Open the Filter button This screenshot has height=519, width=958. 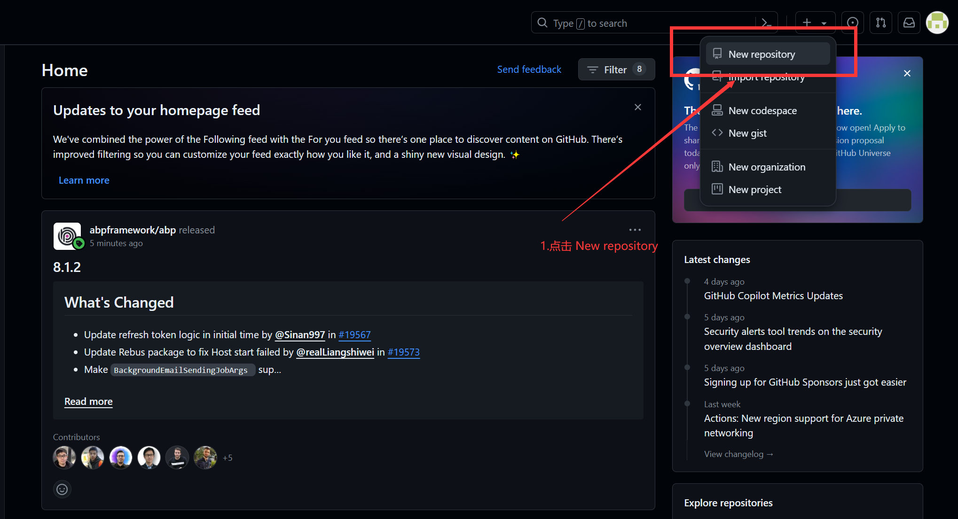tap(616, 70)
